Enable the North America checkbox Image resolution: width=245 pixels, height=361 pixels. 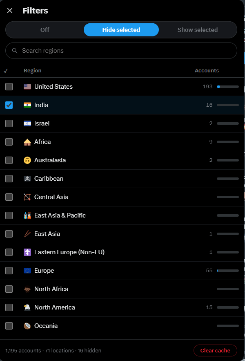coord(9,307)
